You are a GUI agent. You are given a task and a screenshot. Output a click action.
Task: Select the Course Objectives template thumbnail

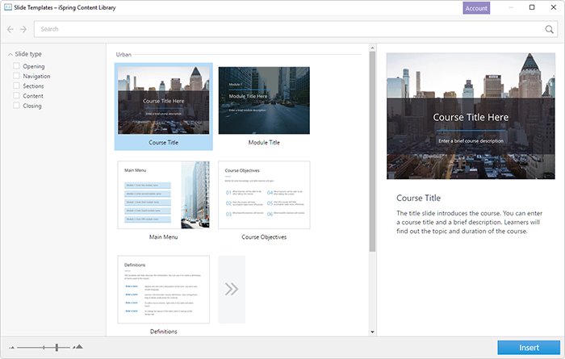[x=264, y=194]
